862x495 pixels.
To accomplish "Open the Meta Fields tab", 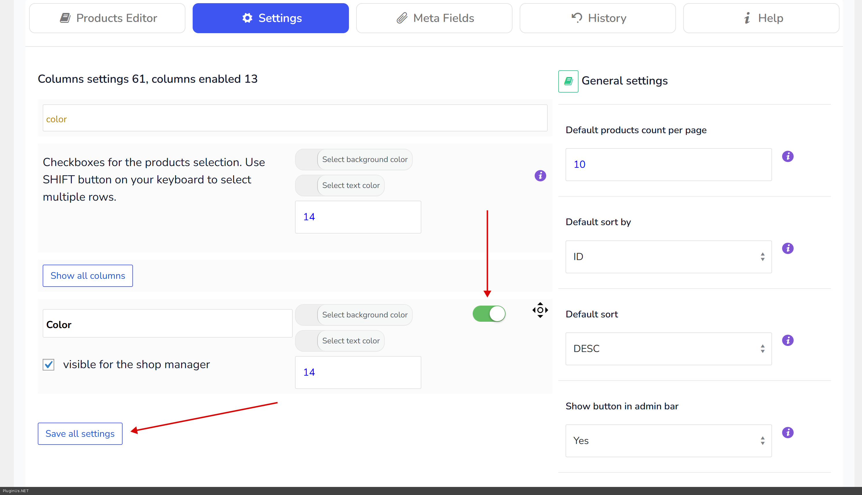I will pos(434,18).
